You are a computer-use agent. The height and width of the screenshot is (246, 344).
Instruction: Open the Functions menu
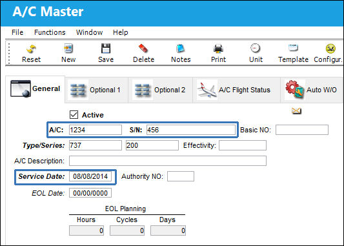[x=50, y=32]
